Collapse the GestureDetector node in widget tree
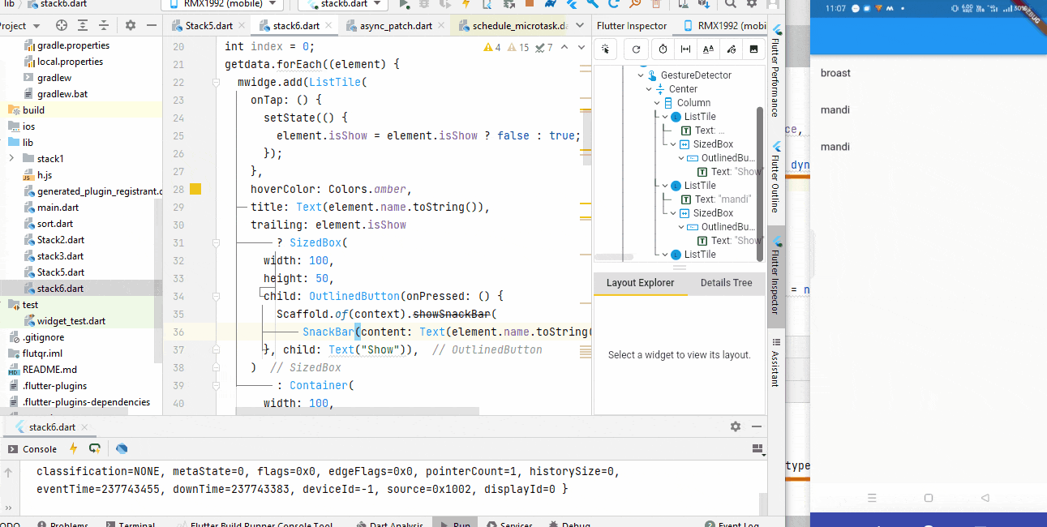 click(641, 75)
